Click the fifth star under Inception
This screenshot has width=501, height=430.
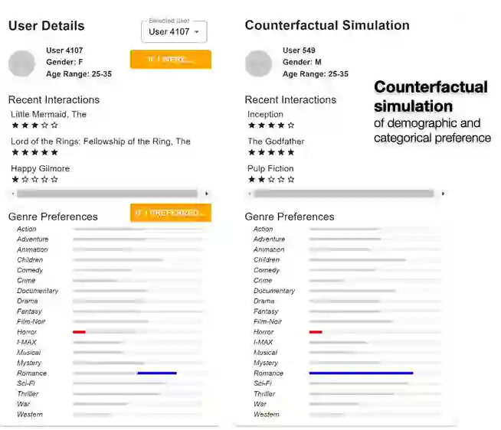[x=291, y=125]
